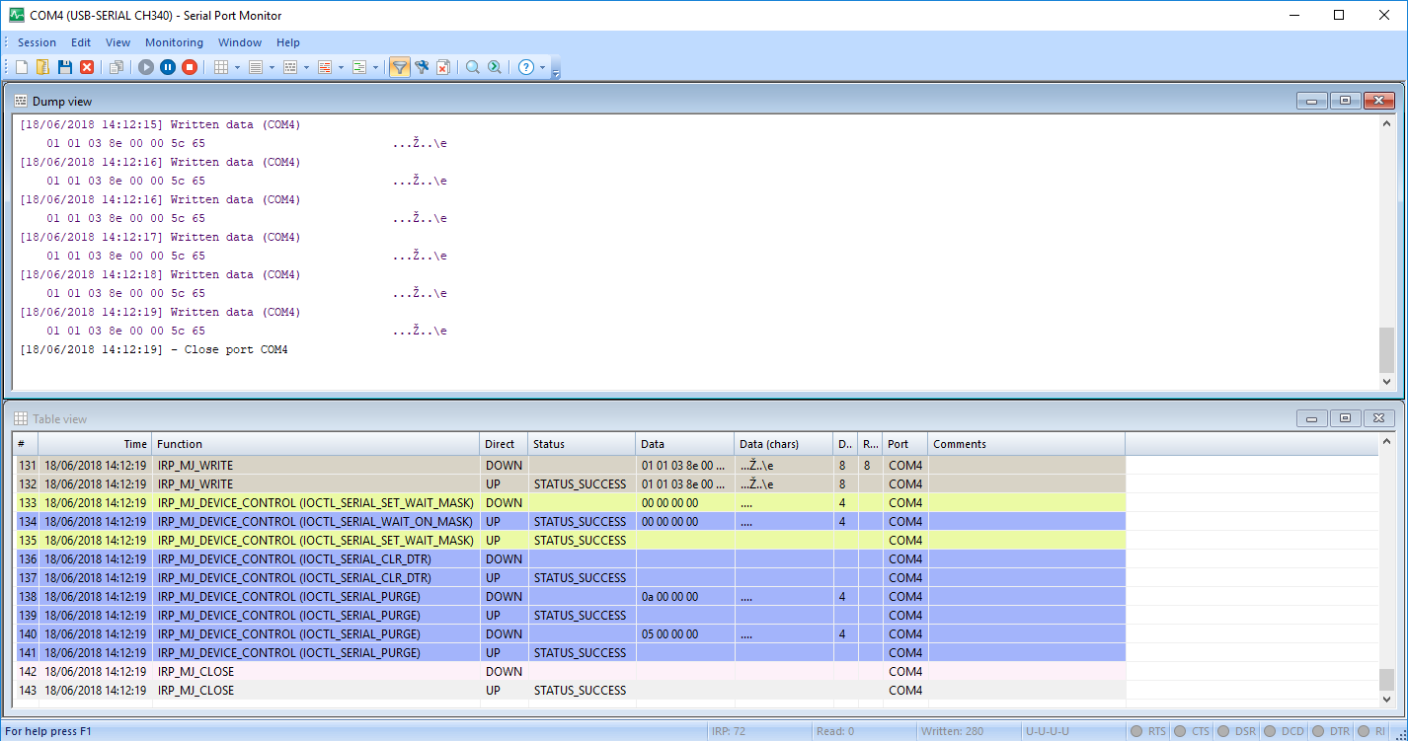Minimize the Dump view pane
Screen dimensions: 1408x741
pyautogui.click(x=1311, y=101)
